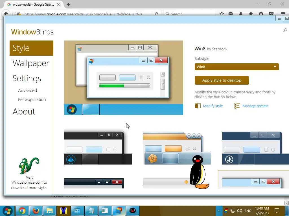Screen dimensions: 289x216
Task: Click the ENG language indicator
Action: [248, 211]
